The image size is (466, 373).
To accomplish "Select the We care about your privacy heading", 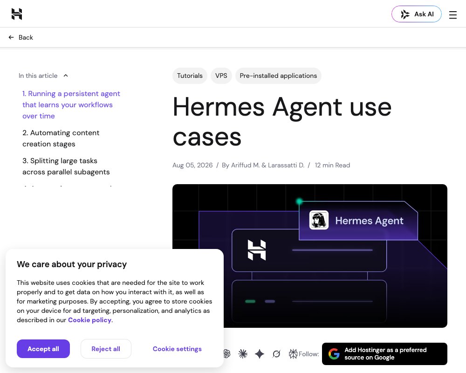I will coord(72,264).
